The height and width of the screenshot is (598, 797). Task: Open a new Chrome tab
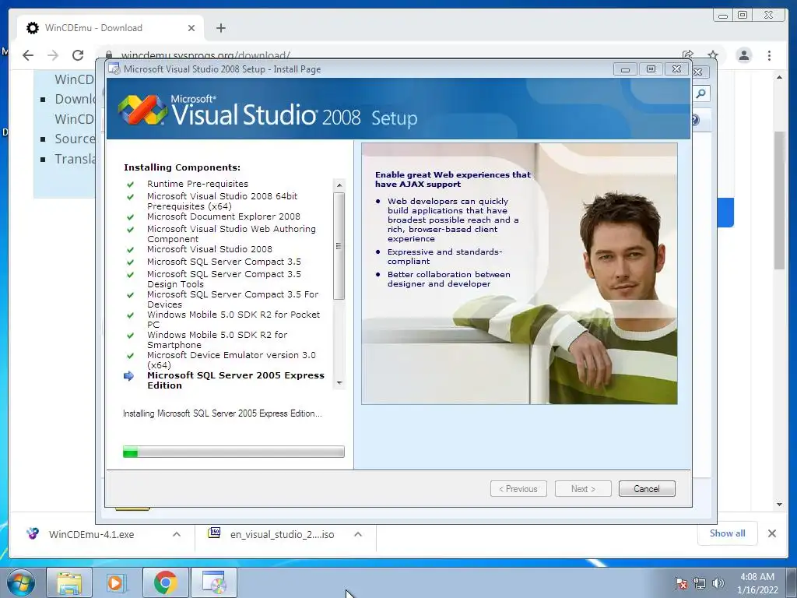tap(220, 28)
